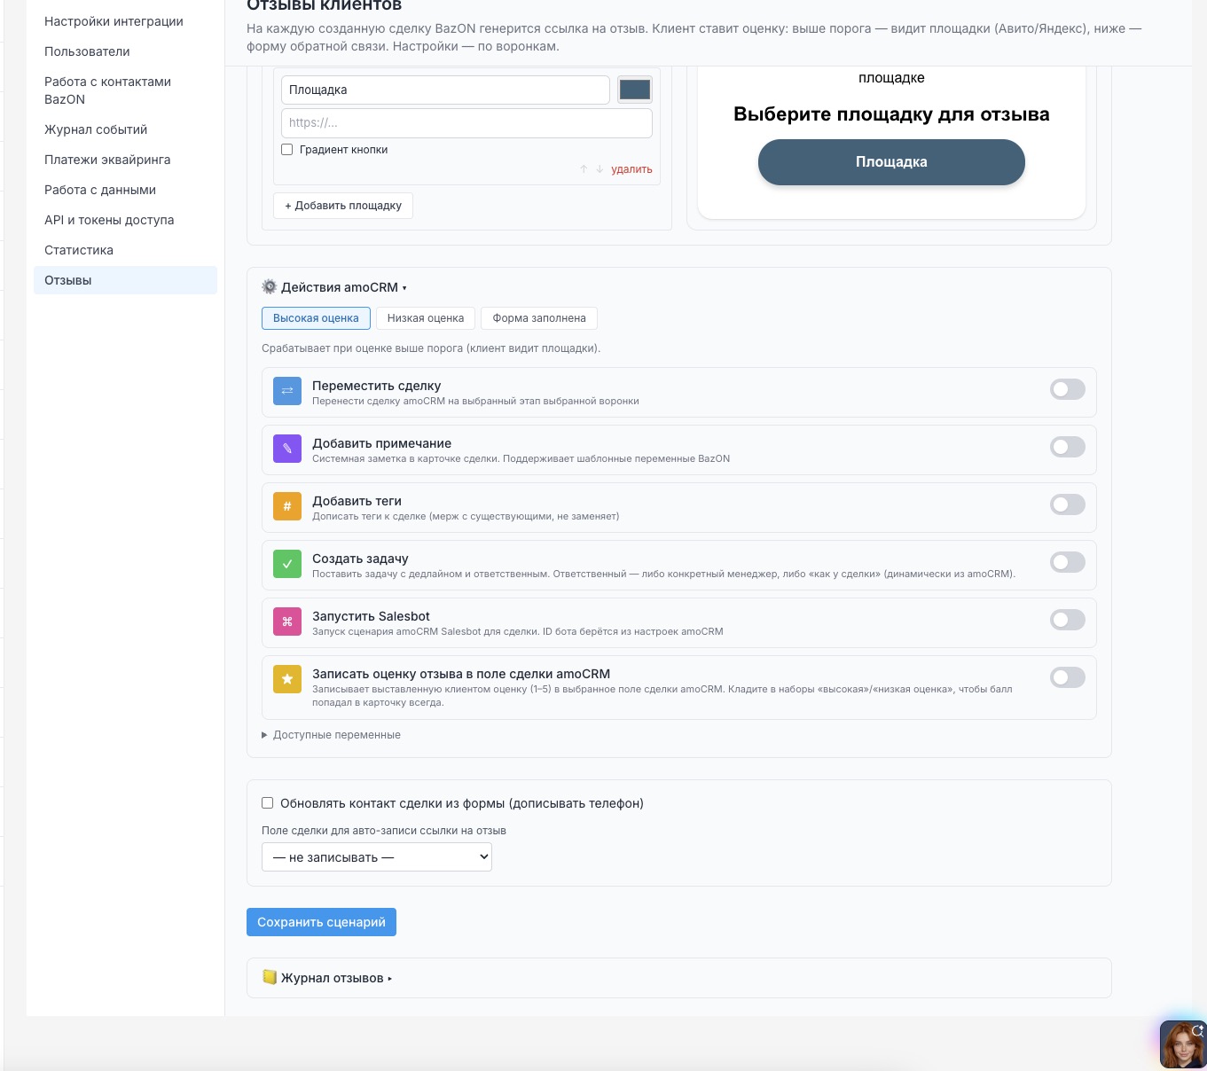Click the Срабатывает при оценке выше порога text
Viewport: 1207px width, 1071px height.
tap(431, 348)
